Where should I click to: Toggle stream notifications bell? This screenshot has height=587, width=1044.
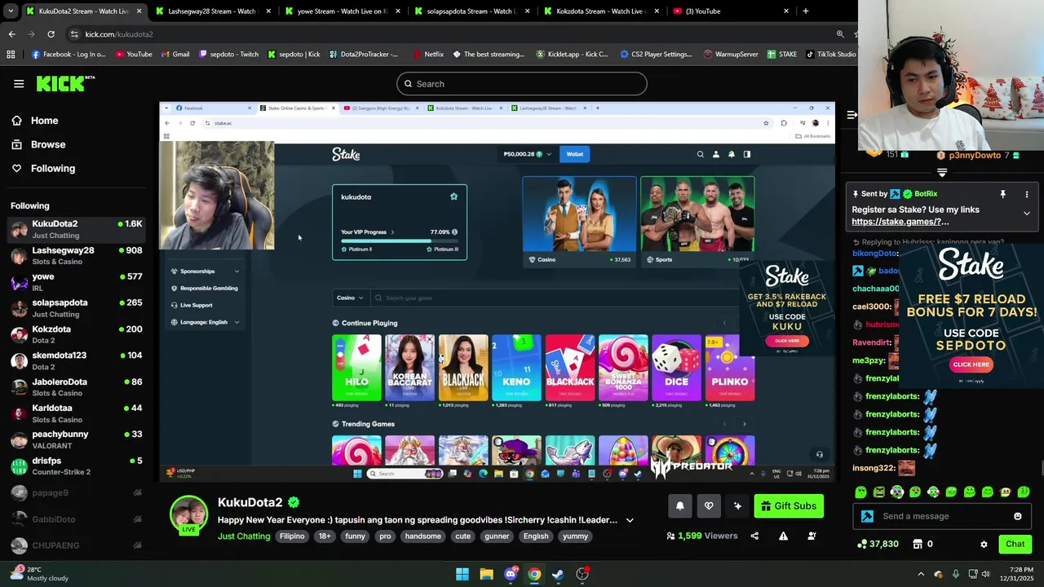point(679,506)
